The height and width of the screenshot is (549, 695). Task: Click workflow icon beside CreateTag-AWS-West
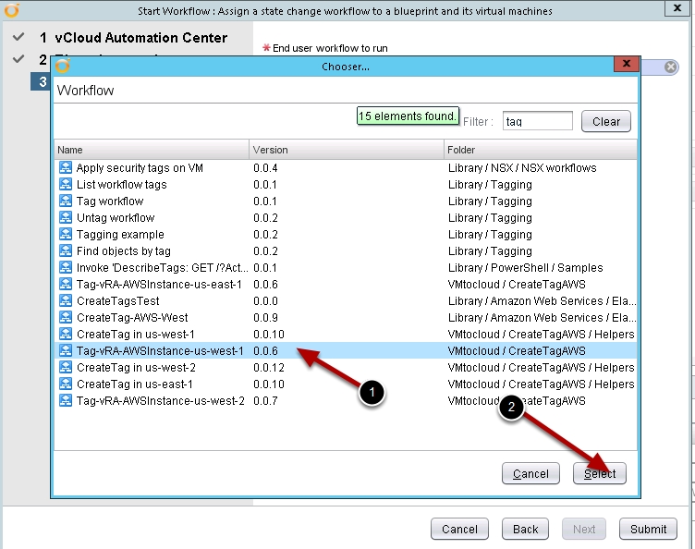click(x=66, y=317)
